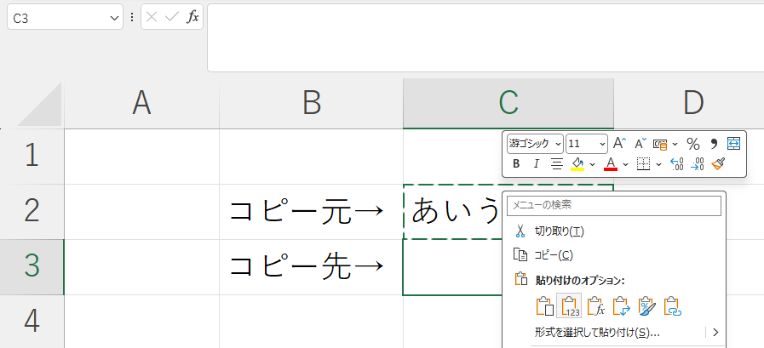Decrease decimal places icon
764x348 pixels.
click(698, 164)
